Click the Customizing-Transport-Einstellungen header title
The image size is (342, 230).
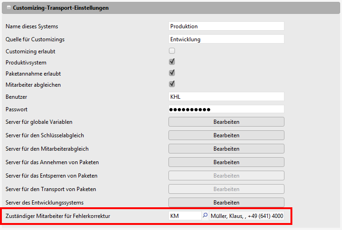tap(61, 8)
